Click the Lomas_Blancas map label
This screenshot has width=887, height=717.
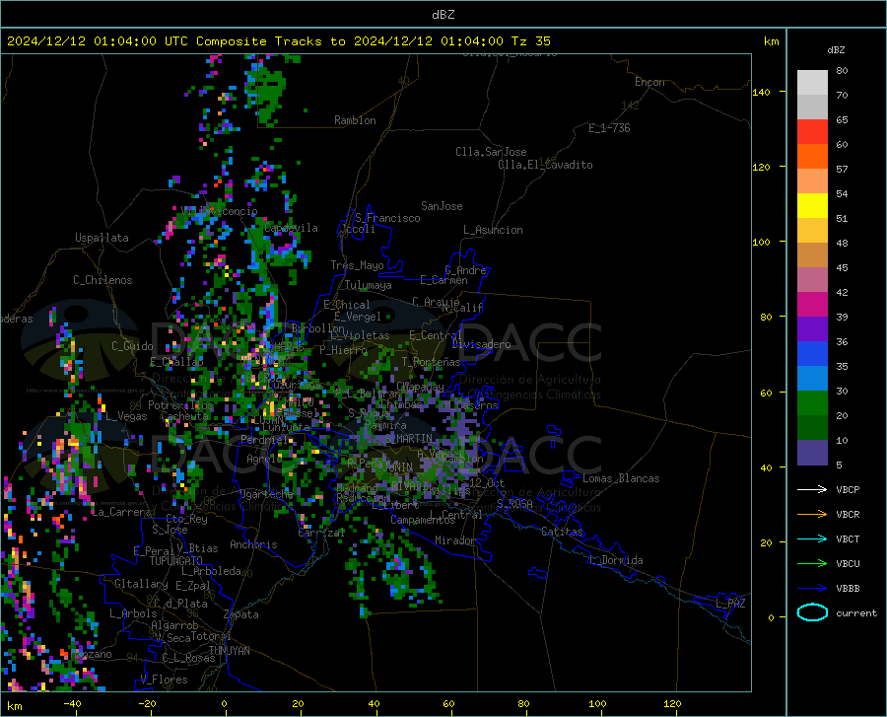coord(621,478)
